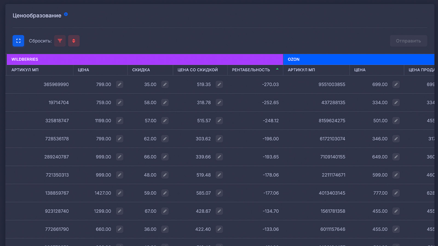
Task: Sort by Wildberries Артикул МП column
Action: (x=40, y=70)
